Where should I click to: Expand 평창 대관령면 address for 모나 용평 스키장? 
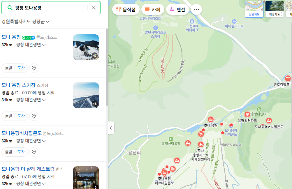(x=31, y=100)
